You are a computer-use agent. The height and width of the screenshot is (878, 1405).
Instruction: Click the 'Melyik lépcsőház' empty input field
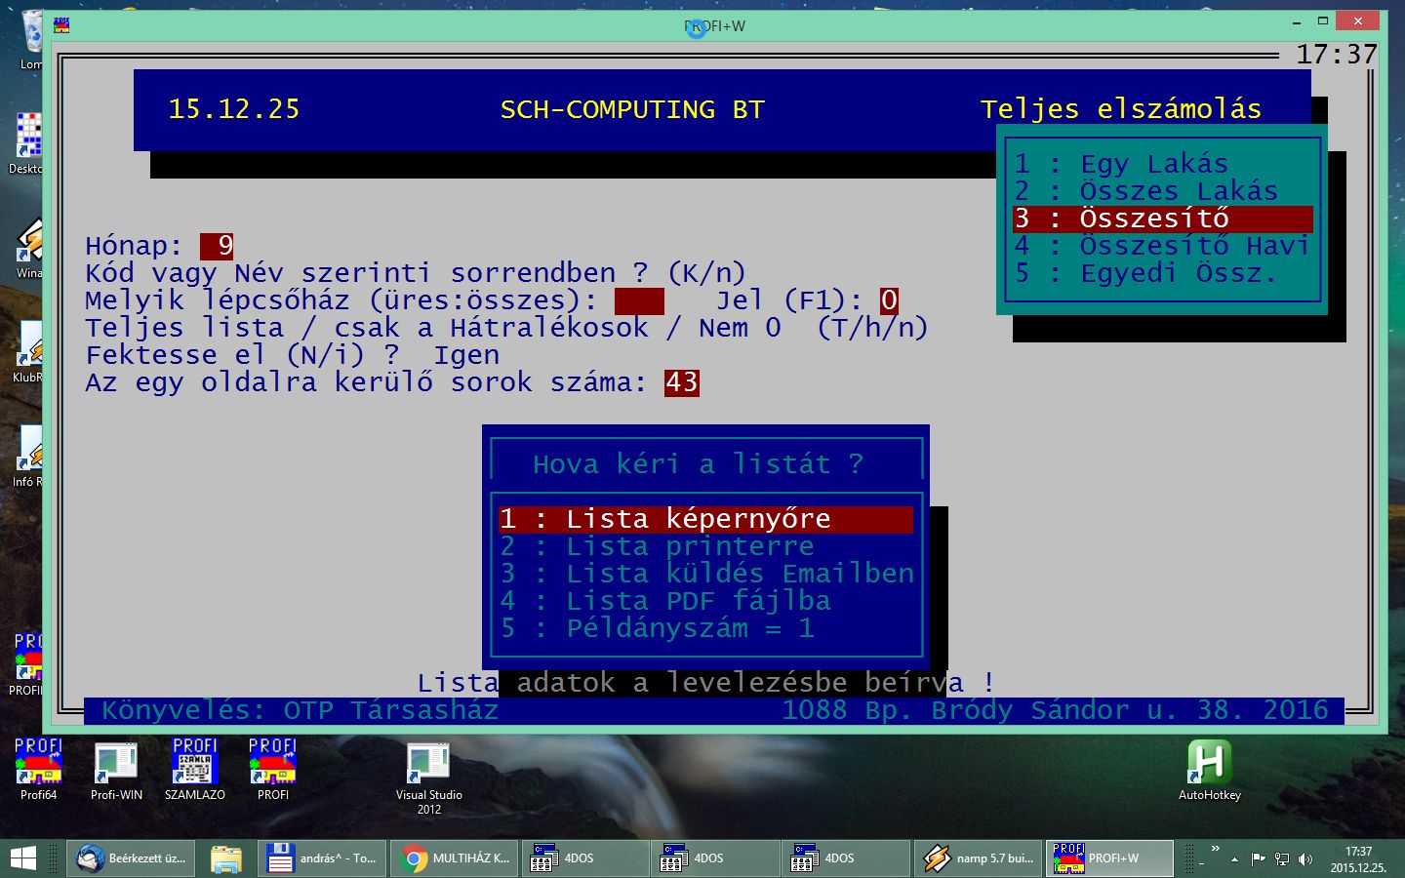coord(639,300)
